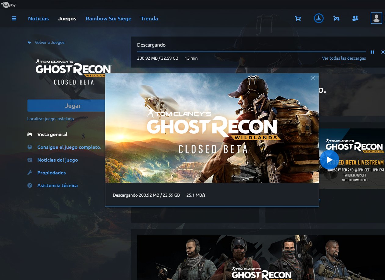Click the download progress bar at the top
385x280 pixels.
tap(252, 52)
